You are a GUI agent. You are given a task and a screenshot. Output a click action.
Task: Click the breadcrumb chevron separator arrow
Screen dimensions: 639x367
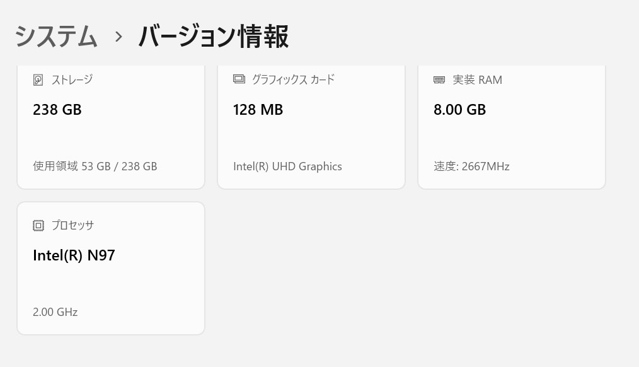(x=118, y=37)
